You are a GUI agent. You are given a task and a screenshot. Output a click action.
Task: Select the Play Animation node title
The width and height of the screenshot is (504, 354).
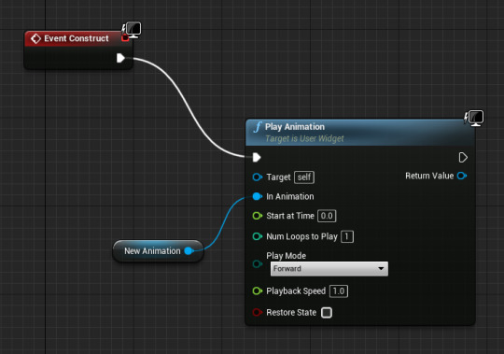(295, 127)
